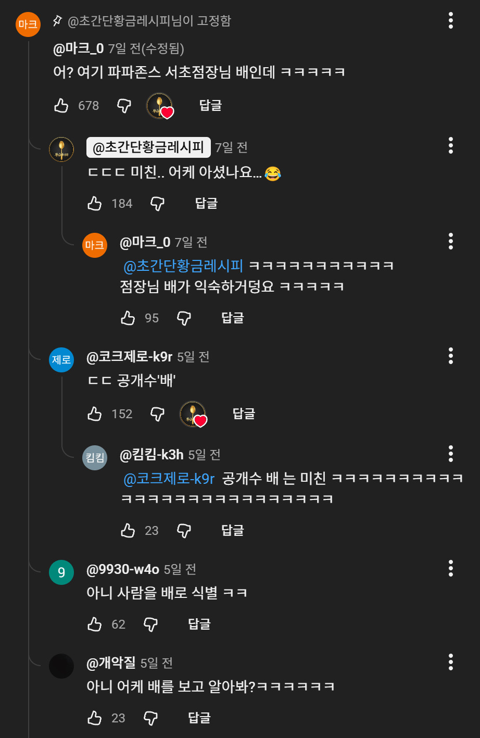Screen dimensions: 480x738
Task: Click the pin icon above the pinned comment
Action: [56, 20]
